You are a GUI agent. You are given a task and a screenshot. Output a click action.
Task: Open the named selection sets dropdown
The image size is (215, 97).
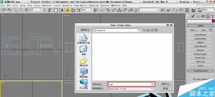[x=149, y=10]
